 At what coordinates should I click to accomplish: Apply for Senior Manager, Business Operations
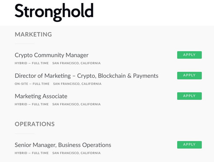pos(189,144)
